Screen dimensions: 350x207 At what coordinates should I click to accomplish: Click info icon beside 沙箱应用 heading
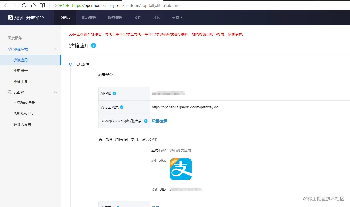coord(94,46)
